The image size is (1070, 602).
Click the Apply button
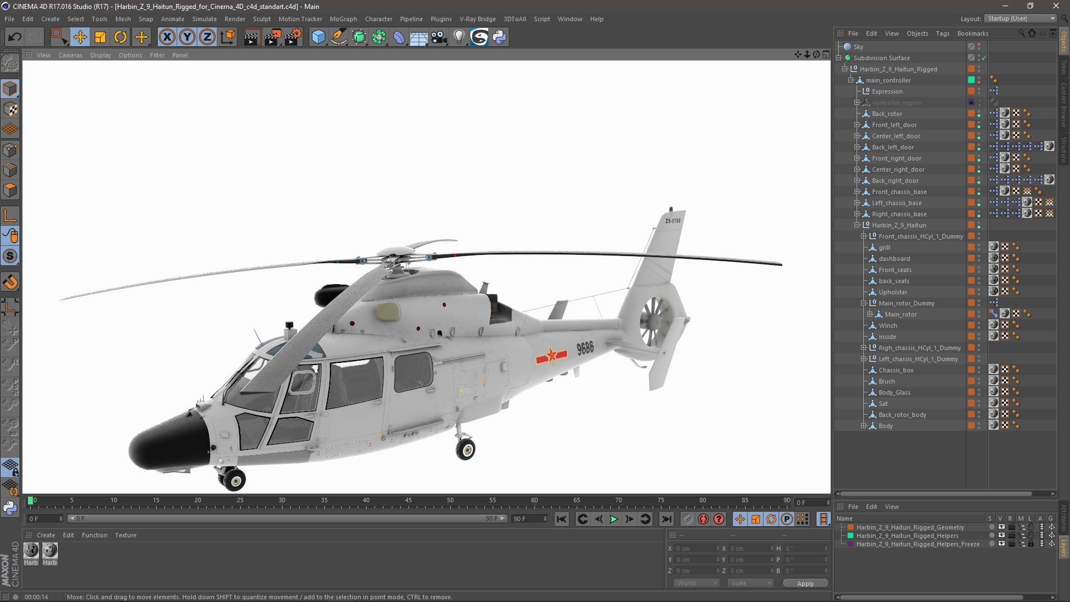(805, 583)
